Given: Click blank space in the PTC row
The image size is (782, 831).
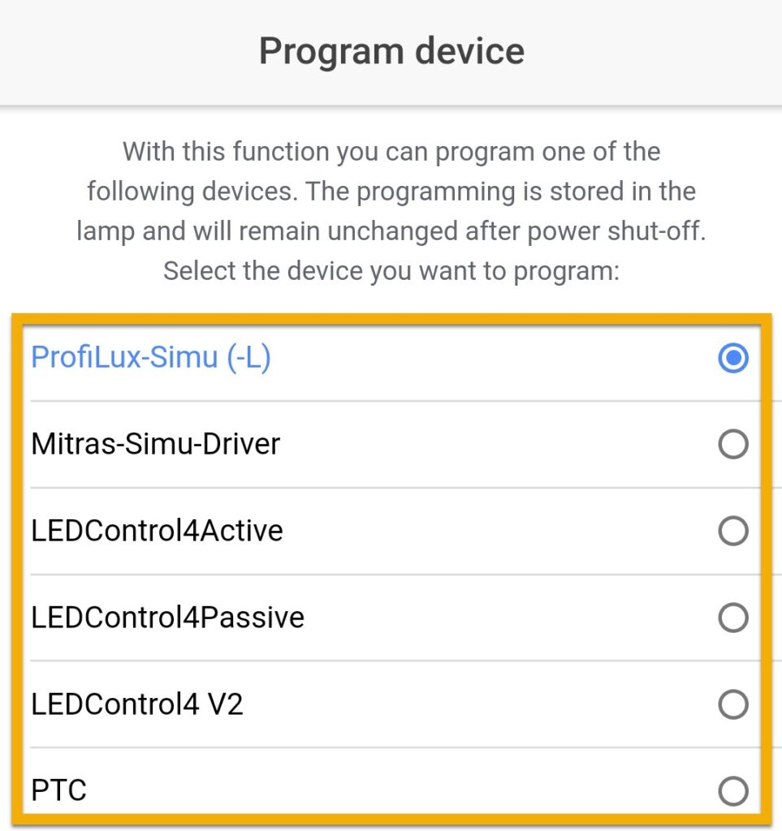Looking at the screenshot, I should pyautogui.click(x=403, y=790).
